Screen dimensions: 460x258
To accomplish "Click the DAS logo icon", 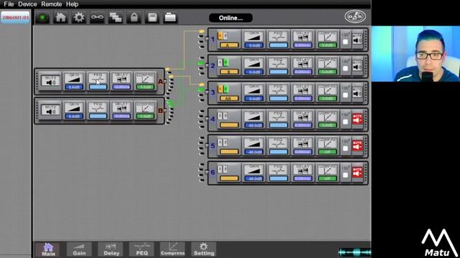I will (x=355, y=16).
